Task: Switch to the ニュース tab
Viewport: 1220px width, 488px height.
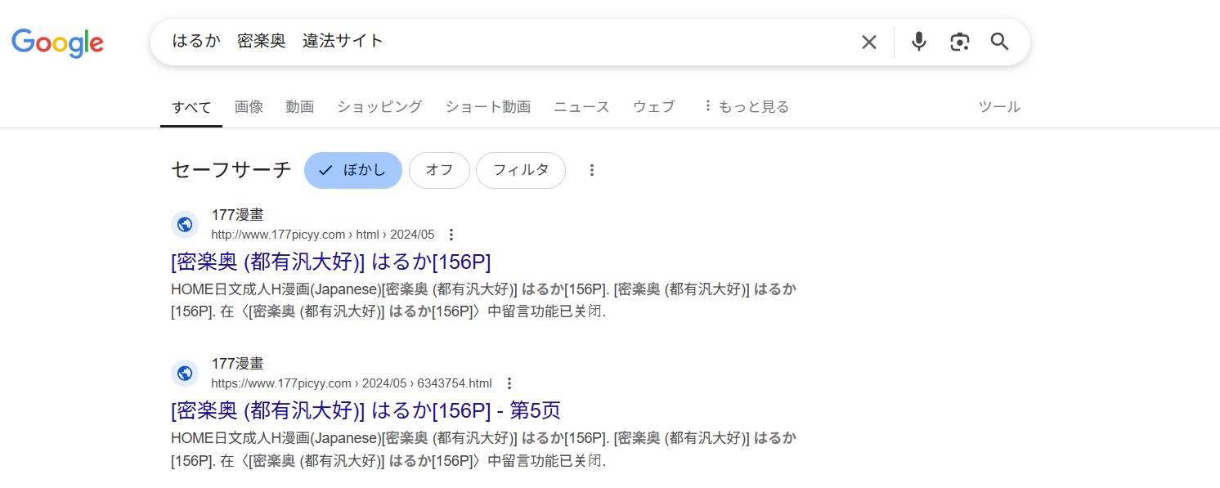Action: (x=581, y=106)
